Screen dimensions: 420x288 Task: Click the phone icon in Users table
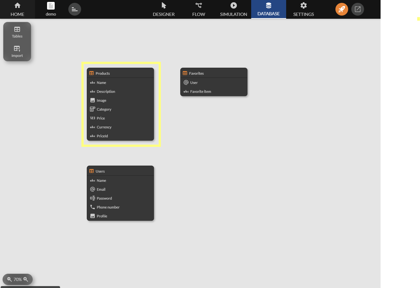click(x=93, y=207)
